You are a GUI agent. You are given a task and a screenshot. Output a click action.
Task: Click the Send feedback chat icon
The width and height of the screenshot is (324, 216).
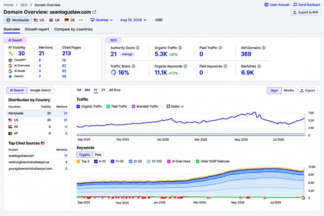point(295,5)
